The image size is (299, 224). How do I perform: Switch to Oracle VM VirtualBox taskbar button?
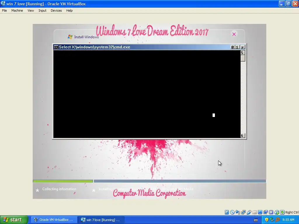click(54, 220)
